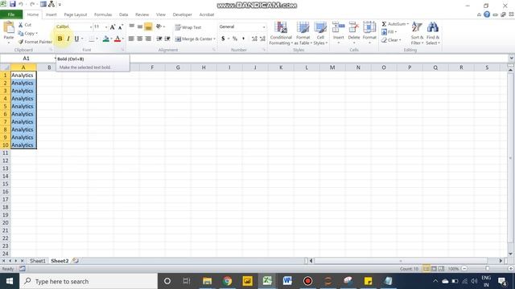The height and width of the screenshot is (289, 515).
Task: Open Chrome from the taskbar
Action: tap(227, 281)
